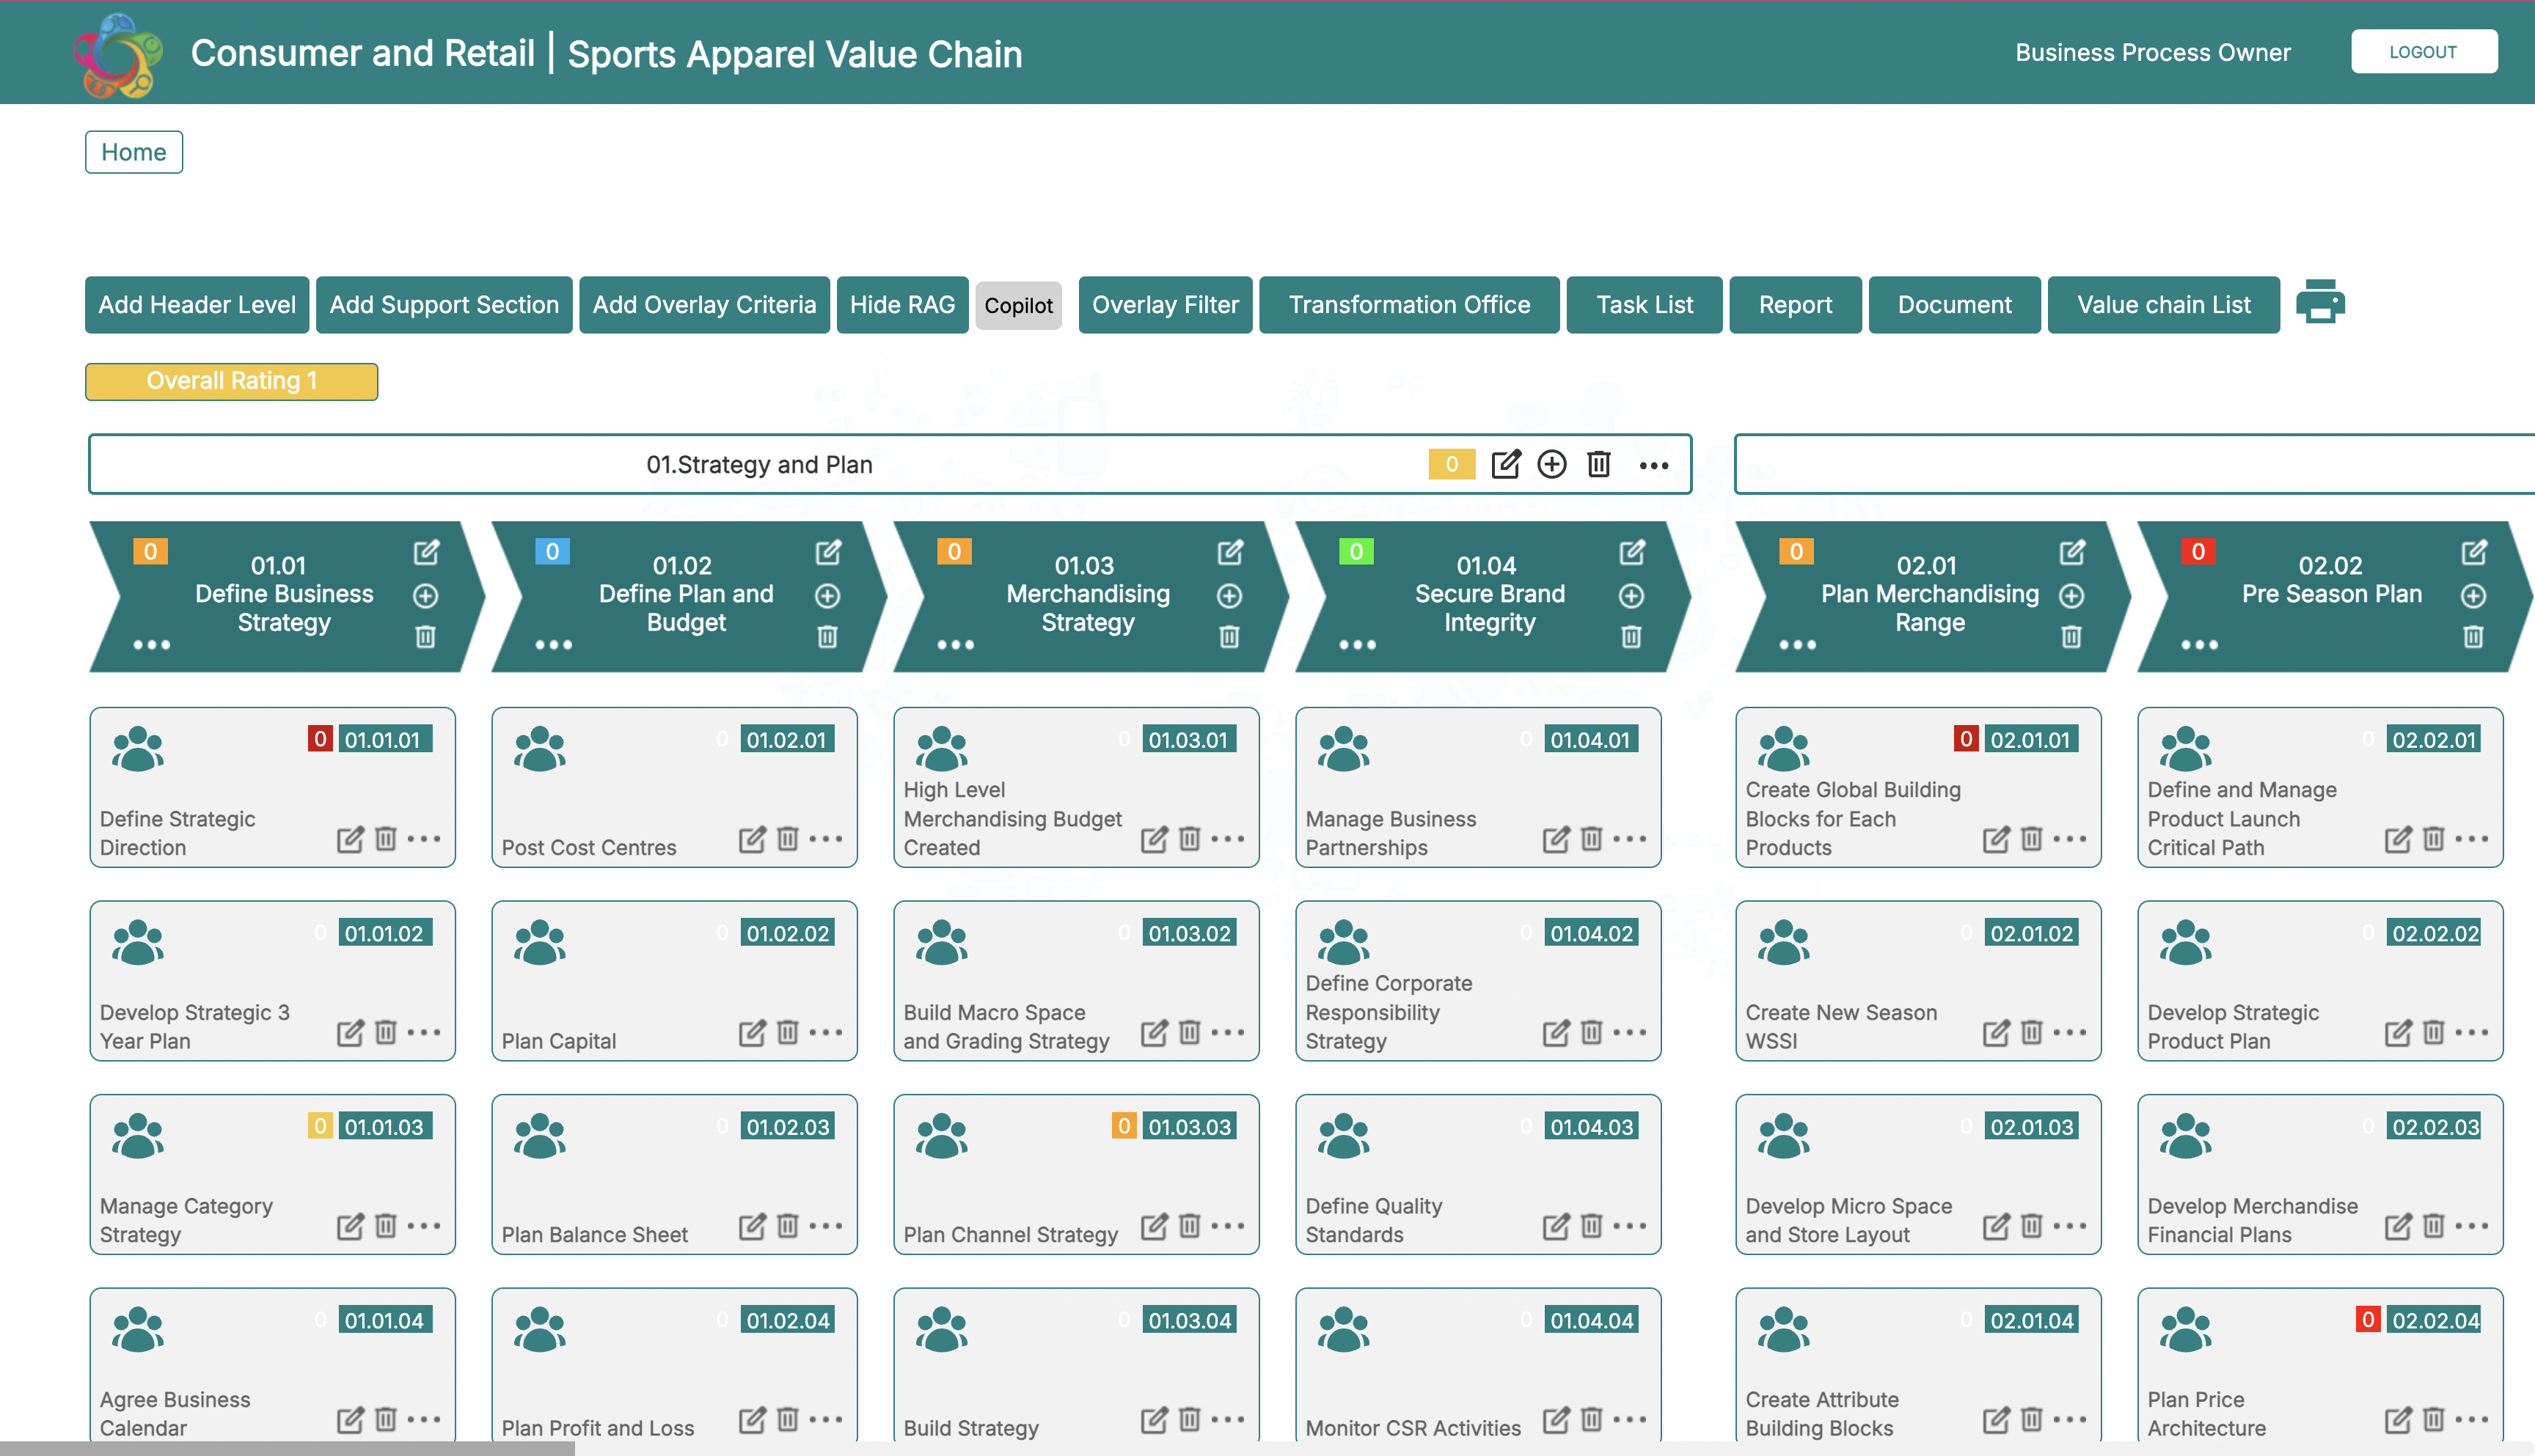Click Business Process Owner role label

click(2153, 52)
